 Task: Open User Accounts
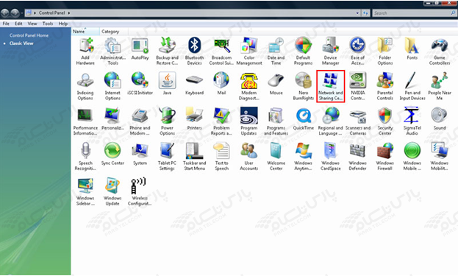(x=249, y=157)
